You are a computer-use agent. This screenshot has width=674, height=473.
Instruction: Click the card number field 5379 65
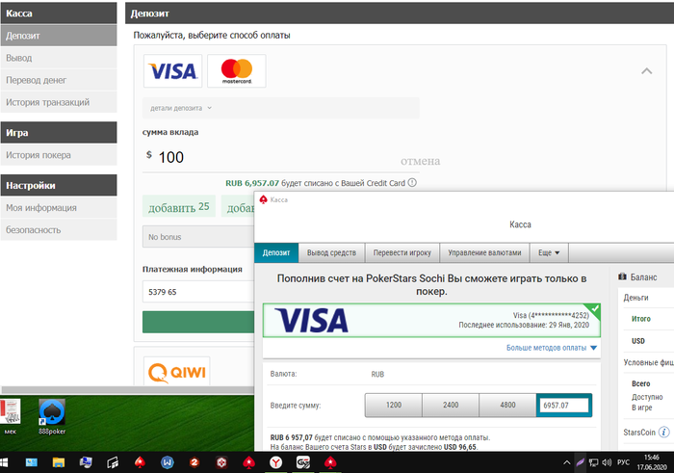tap(198, 292)
